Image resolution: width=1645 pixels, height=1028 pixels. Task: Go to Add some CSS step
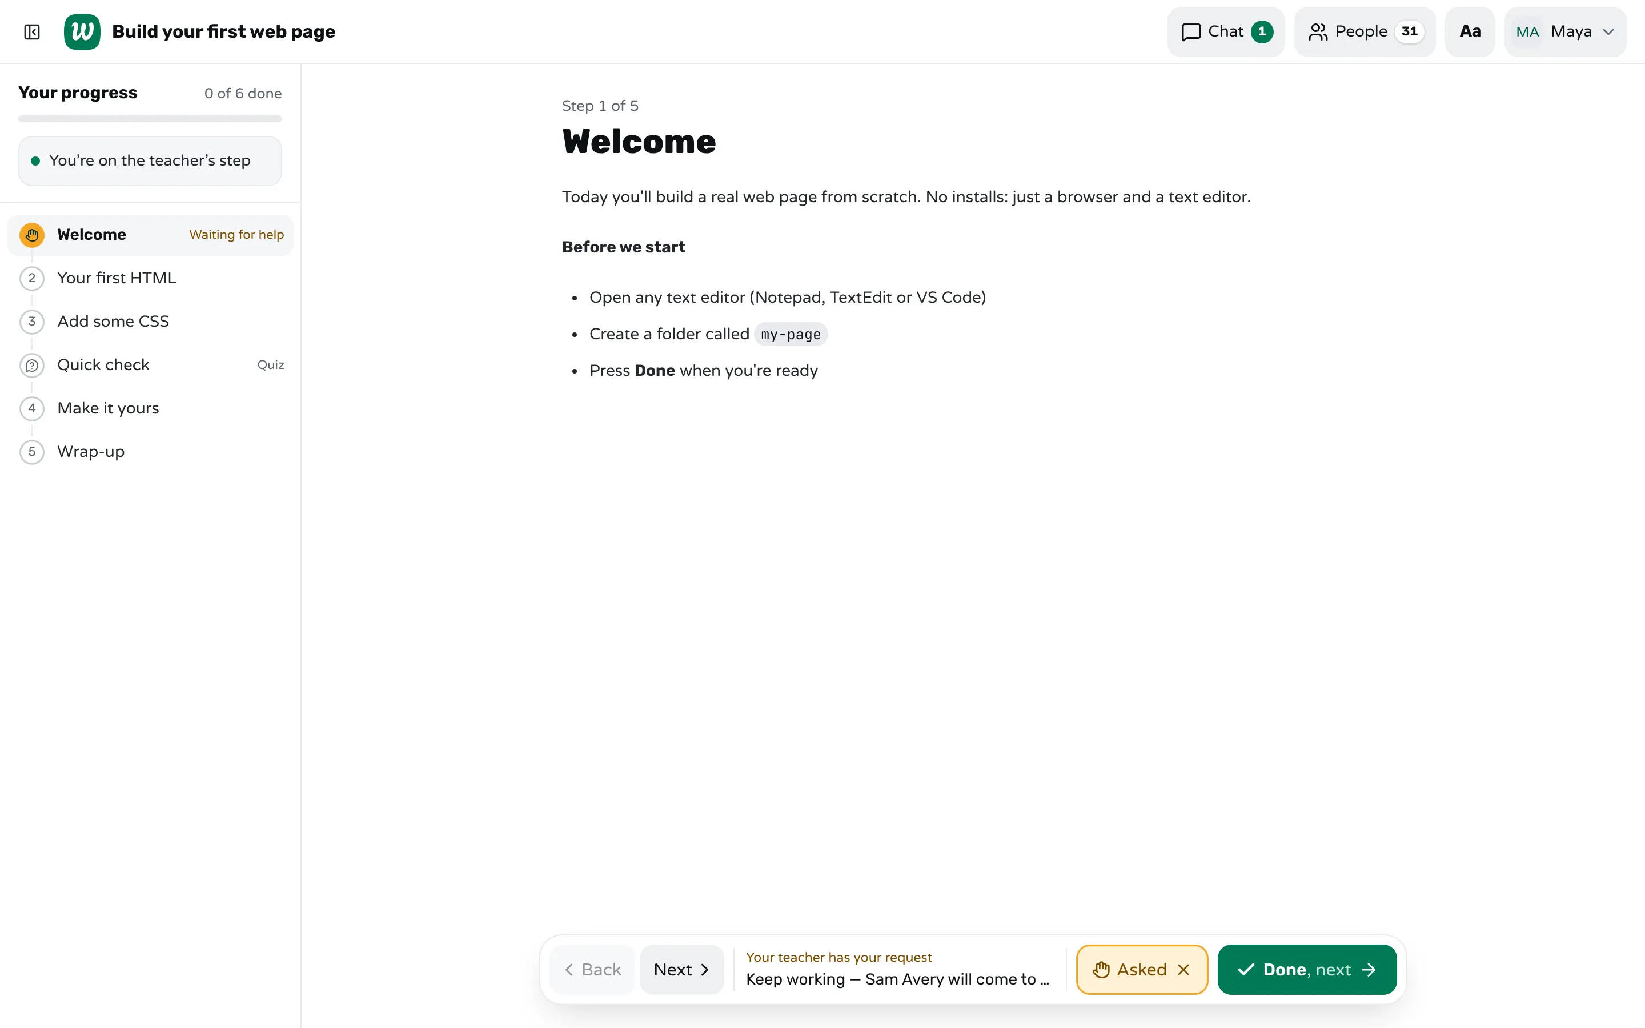[150, 322]
